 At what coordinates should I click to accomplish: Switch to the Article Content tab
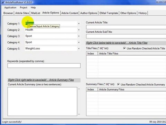pos(70,13)
